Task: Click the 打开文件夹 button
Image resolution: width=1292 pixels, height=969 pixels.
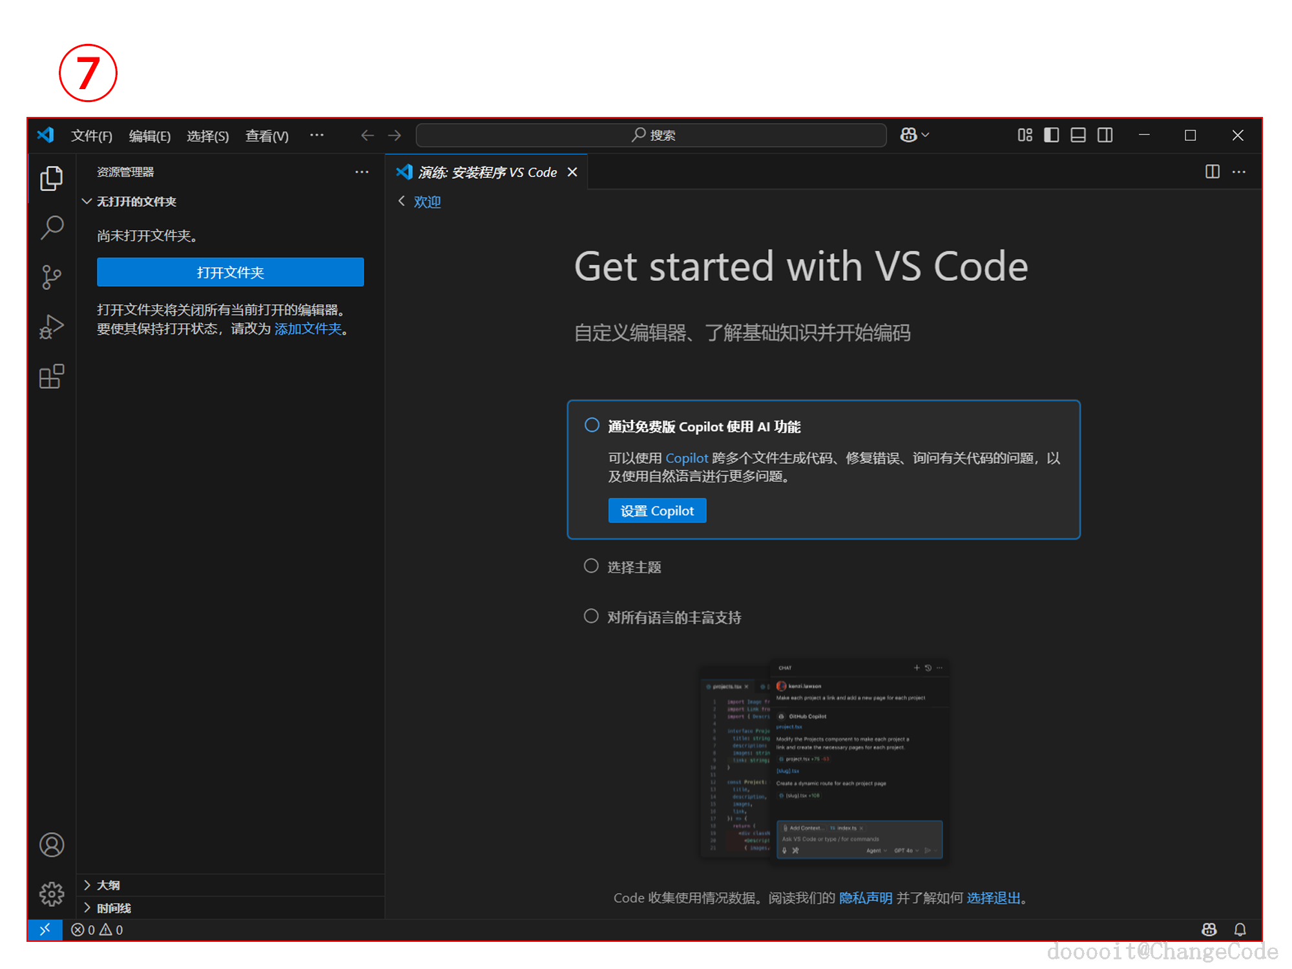Action: [x=230, y=272]
